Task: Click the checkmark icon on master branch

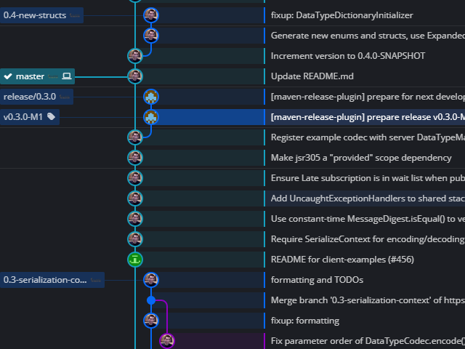Action: click(x=9, y=76)
